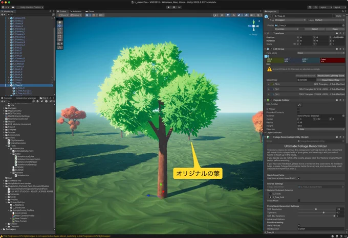Viewport: 348px width, 238px height.
Task: Select the S_Tree_04A material radio
Action: [x=270, y=197]
